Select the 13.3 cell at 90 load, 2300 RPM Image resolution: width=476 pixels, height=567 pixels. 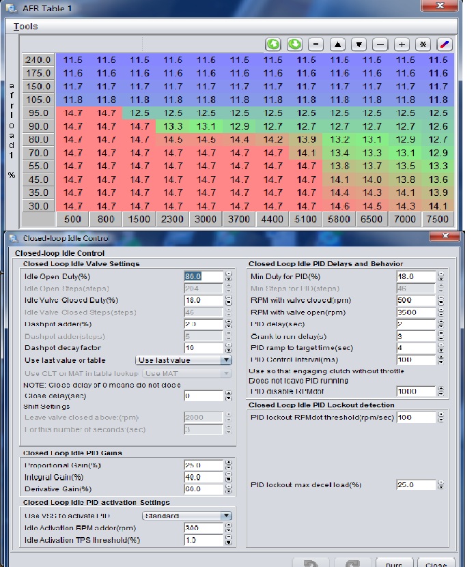[x=173, y=126]
